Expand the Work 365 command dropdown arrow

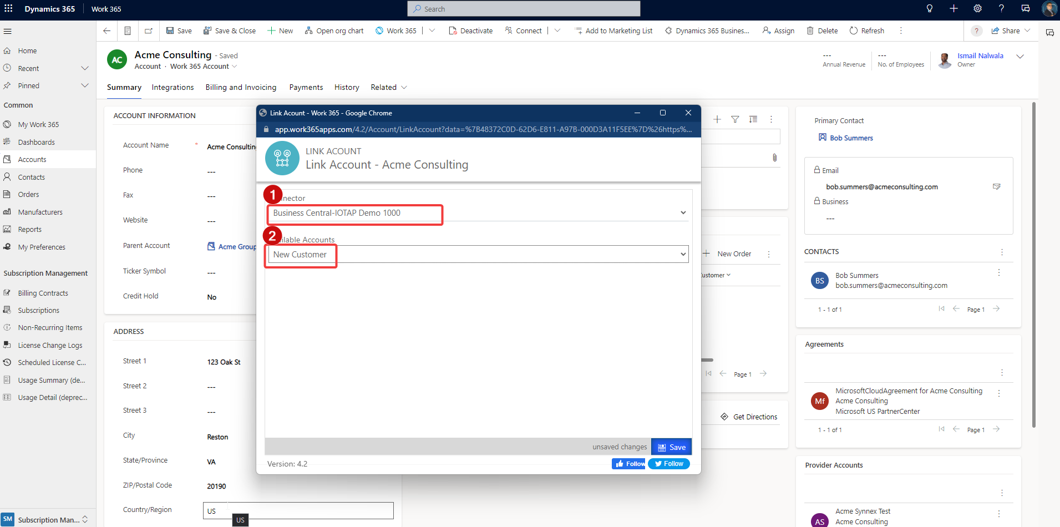(x=432, y=31)
